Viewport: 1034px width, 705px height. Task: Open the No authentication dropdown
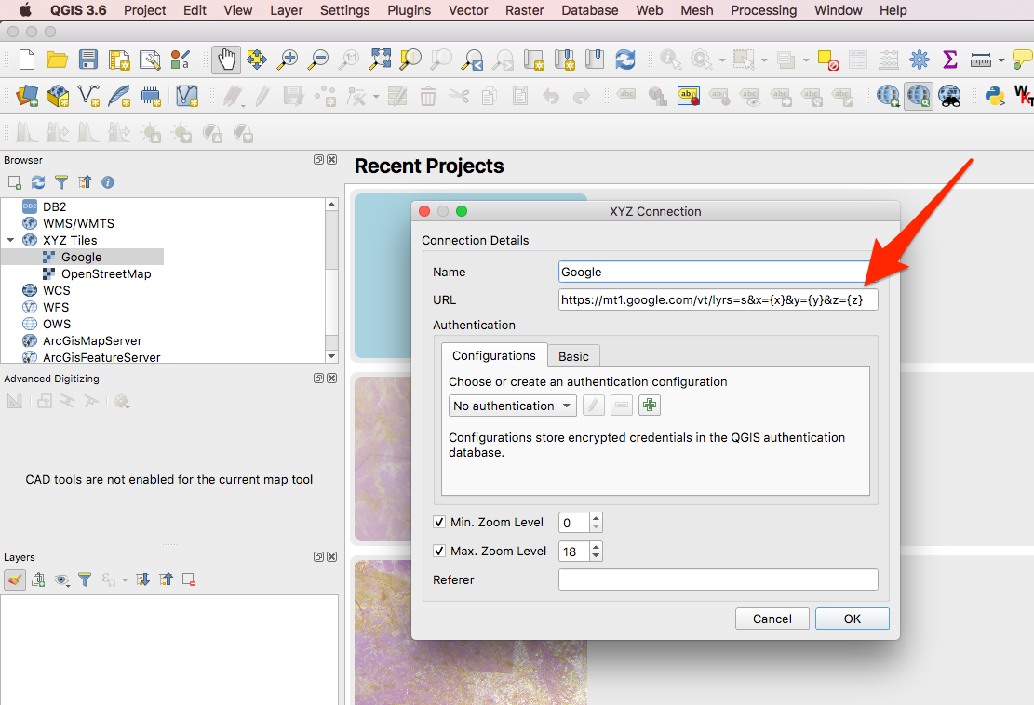click(512, 406)
